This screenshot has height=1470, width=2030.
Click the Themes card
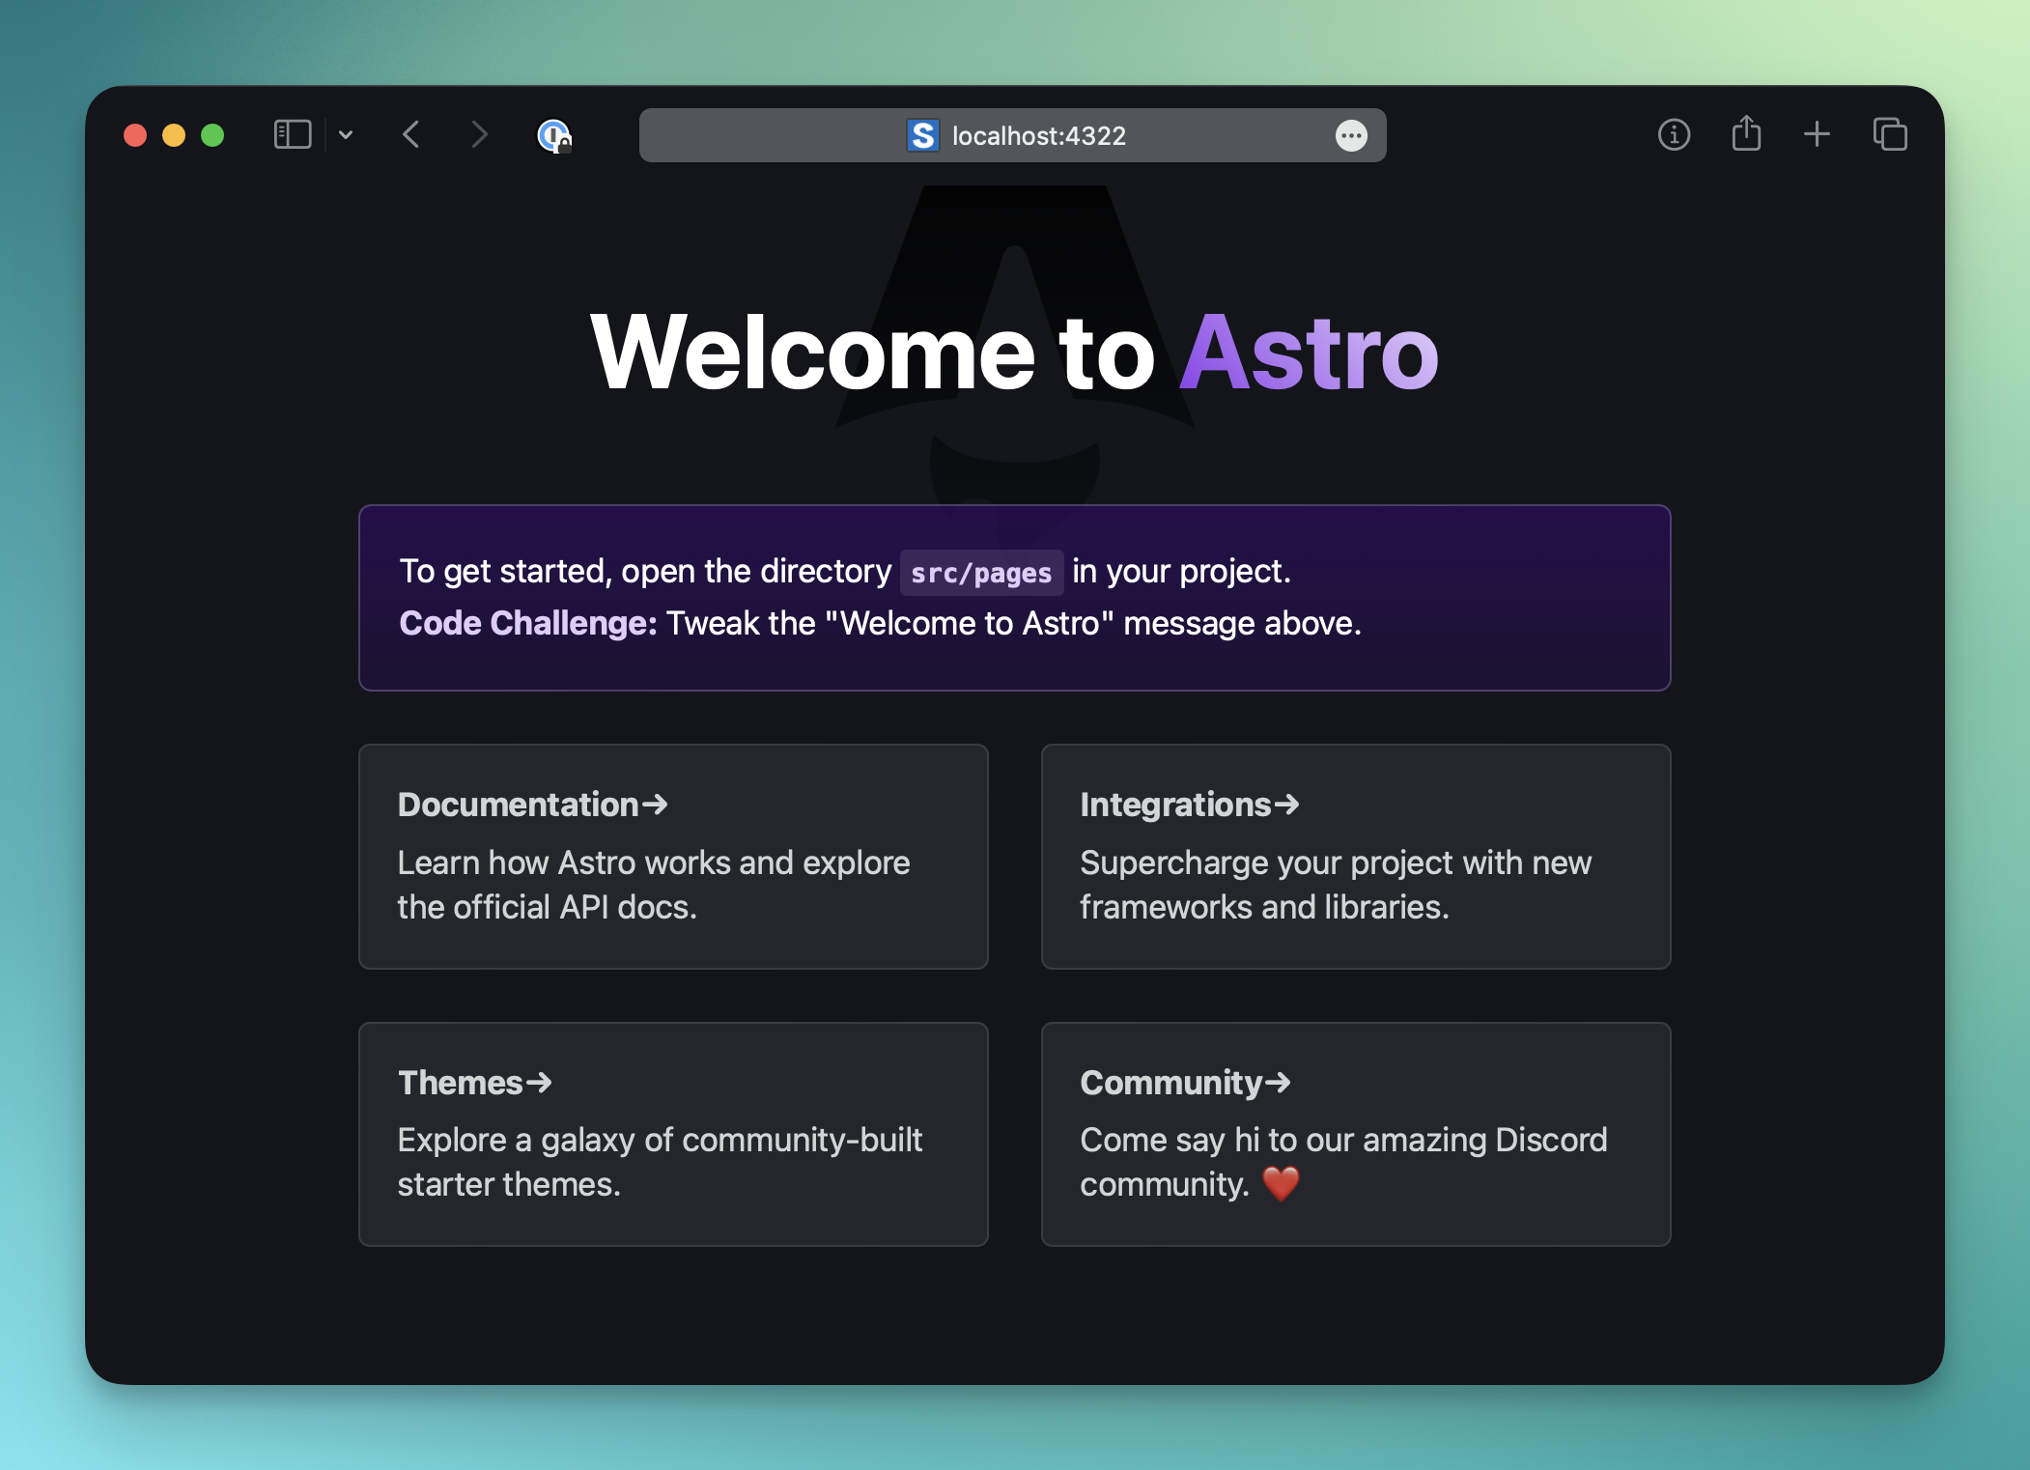tap(673, 1134)
